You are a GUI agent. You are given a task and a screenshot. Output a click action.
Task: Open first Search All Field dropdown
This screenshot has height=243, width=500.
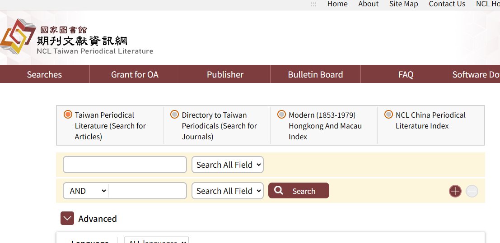click(x=228, y=165)
